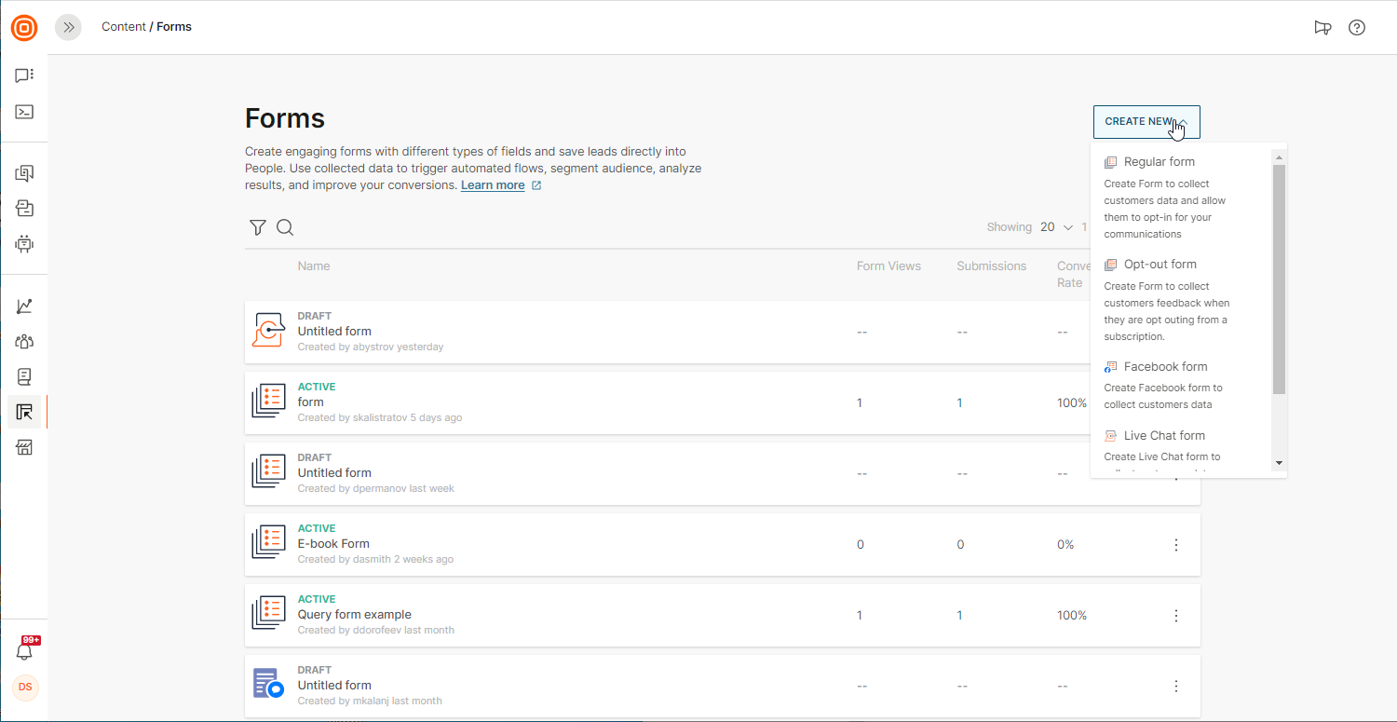
Task: Open the Analyze chart icon in sidebar
Action: pos(24,306)
